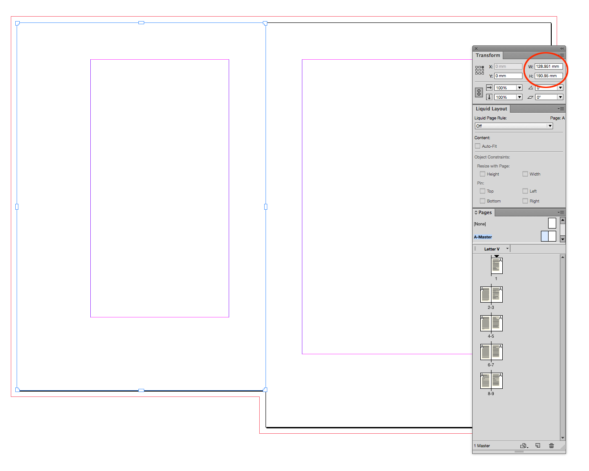
Task: Select the Pages panel tab
Action: pyautogui.click(x=483, y=212)
